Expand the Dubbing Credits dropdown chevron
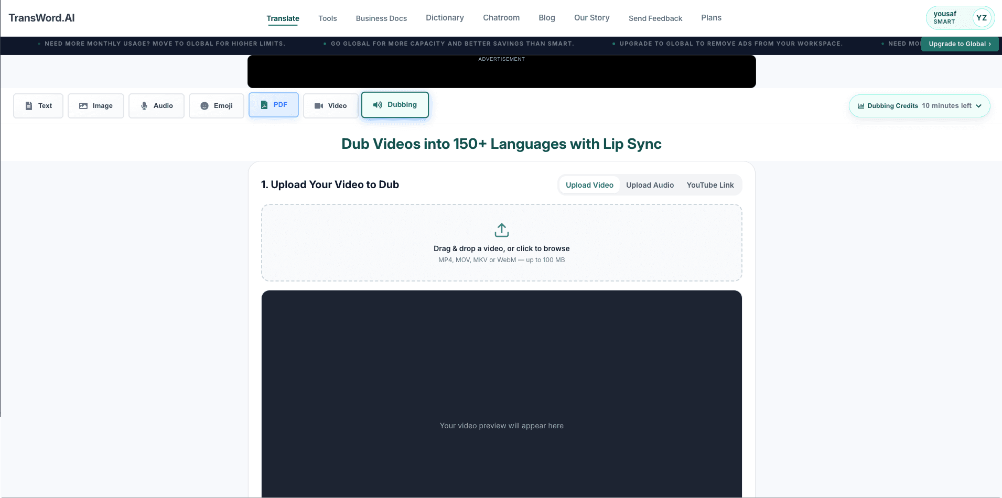Image resolution: width=1002 pixels, height=498 pixels. coord(978,106)
